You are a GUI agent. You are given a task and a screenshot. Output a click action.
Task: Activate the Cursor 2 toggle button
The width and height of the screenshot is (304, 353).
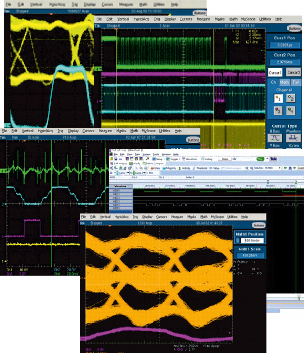point(293,72)
